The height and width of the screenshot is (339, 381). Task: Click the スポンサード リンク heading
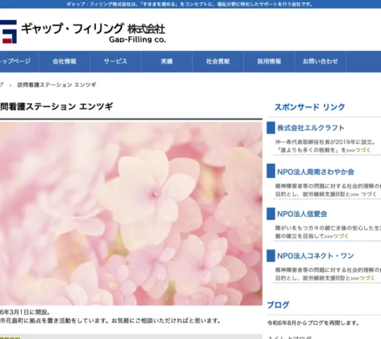tap(310, 107)
